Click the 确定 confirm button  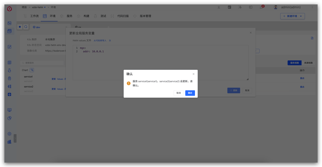(x=190, y=93)
